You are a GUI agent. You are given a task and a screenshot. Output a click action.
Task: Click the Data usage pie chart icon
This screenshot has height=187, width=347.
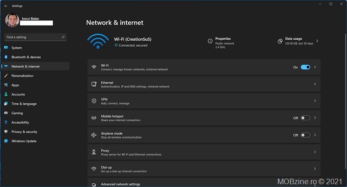click(x=280, y=41)
